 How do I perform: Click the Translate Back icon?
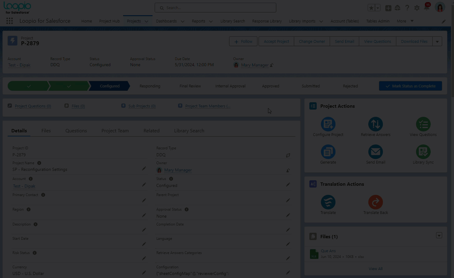[376, 202]
